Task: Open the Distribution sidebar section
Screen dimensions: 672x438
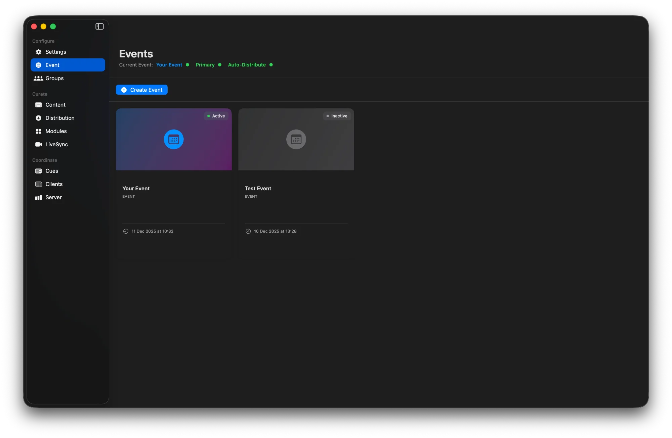Action: point(60,118)
